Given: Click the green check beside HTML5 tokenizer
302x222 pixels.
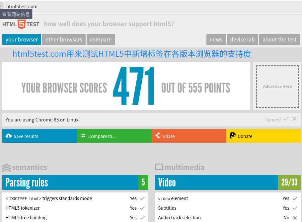Looking at the screenshot, I should [142, 208].
